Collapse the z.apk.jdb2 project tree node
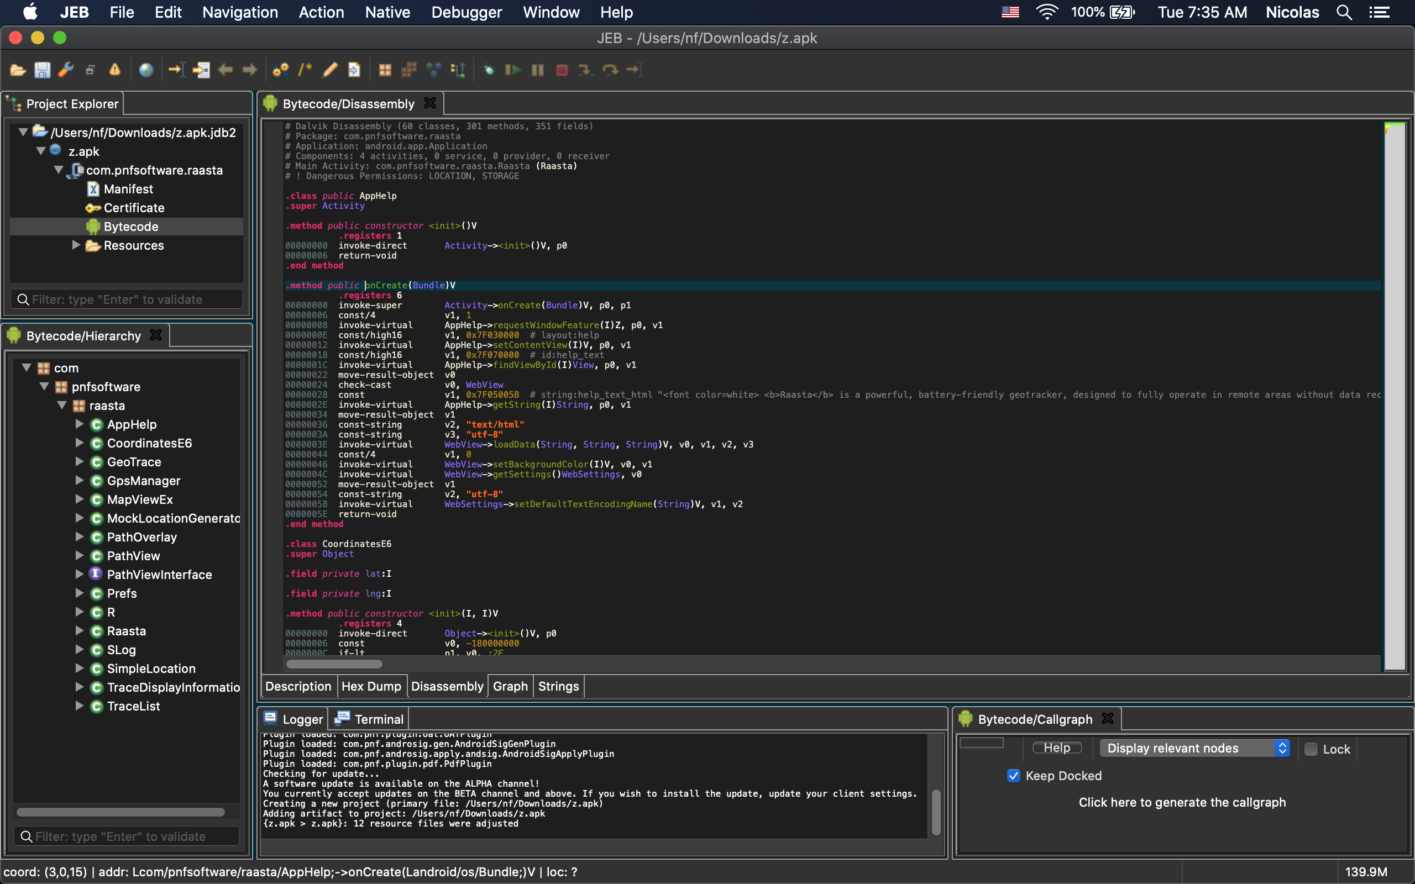Viewport: 1415px width, 884px height. (23, 132)
